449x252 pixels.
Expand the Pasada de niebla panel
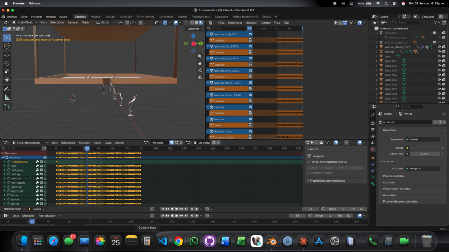point(393,176)
